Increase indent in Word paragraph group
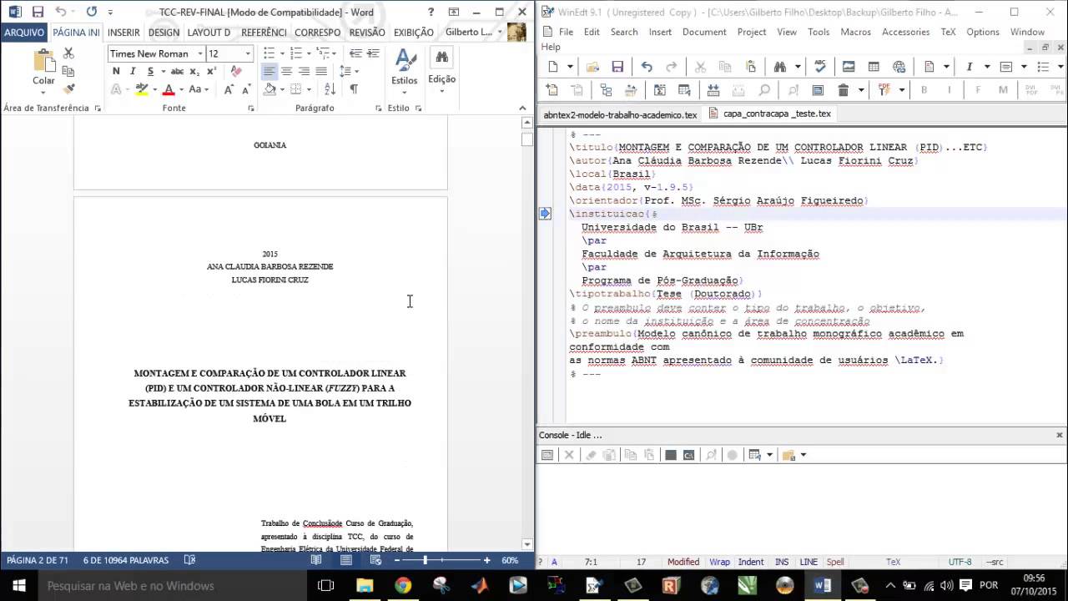1068x601 pixels. (x=373, y=53)
